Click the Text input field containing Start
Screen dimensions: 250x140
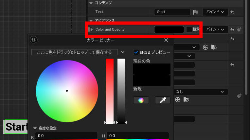point(172,12)
